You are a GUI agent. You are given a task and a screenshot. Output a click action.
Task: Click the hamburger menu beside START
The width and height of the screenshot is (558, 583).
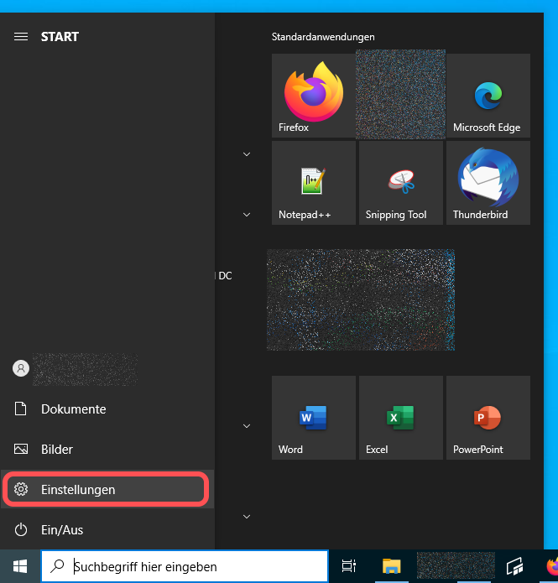point(21,36)
